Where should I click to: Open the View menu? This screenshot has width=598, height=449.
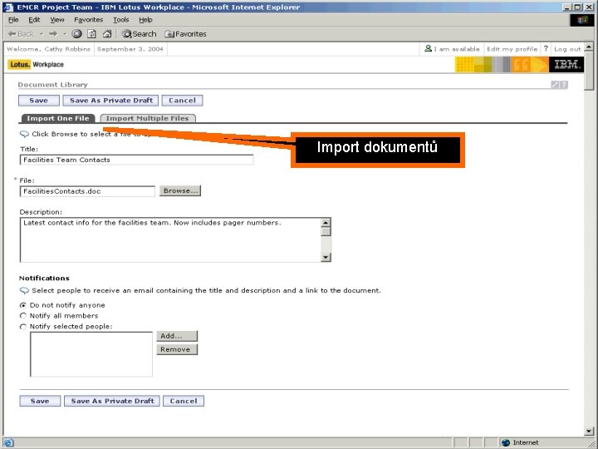57,19
